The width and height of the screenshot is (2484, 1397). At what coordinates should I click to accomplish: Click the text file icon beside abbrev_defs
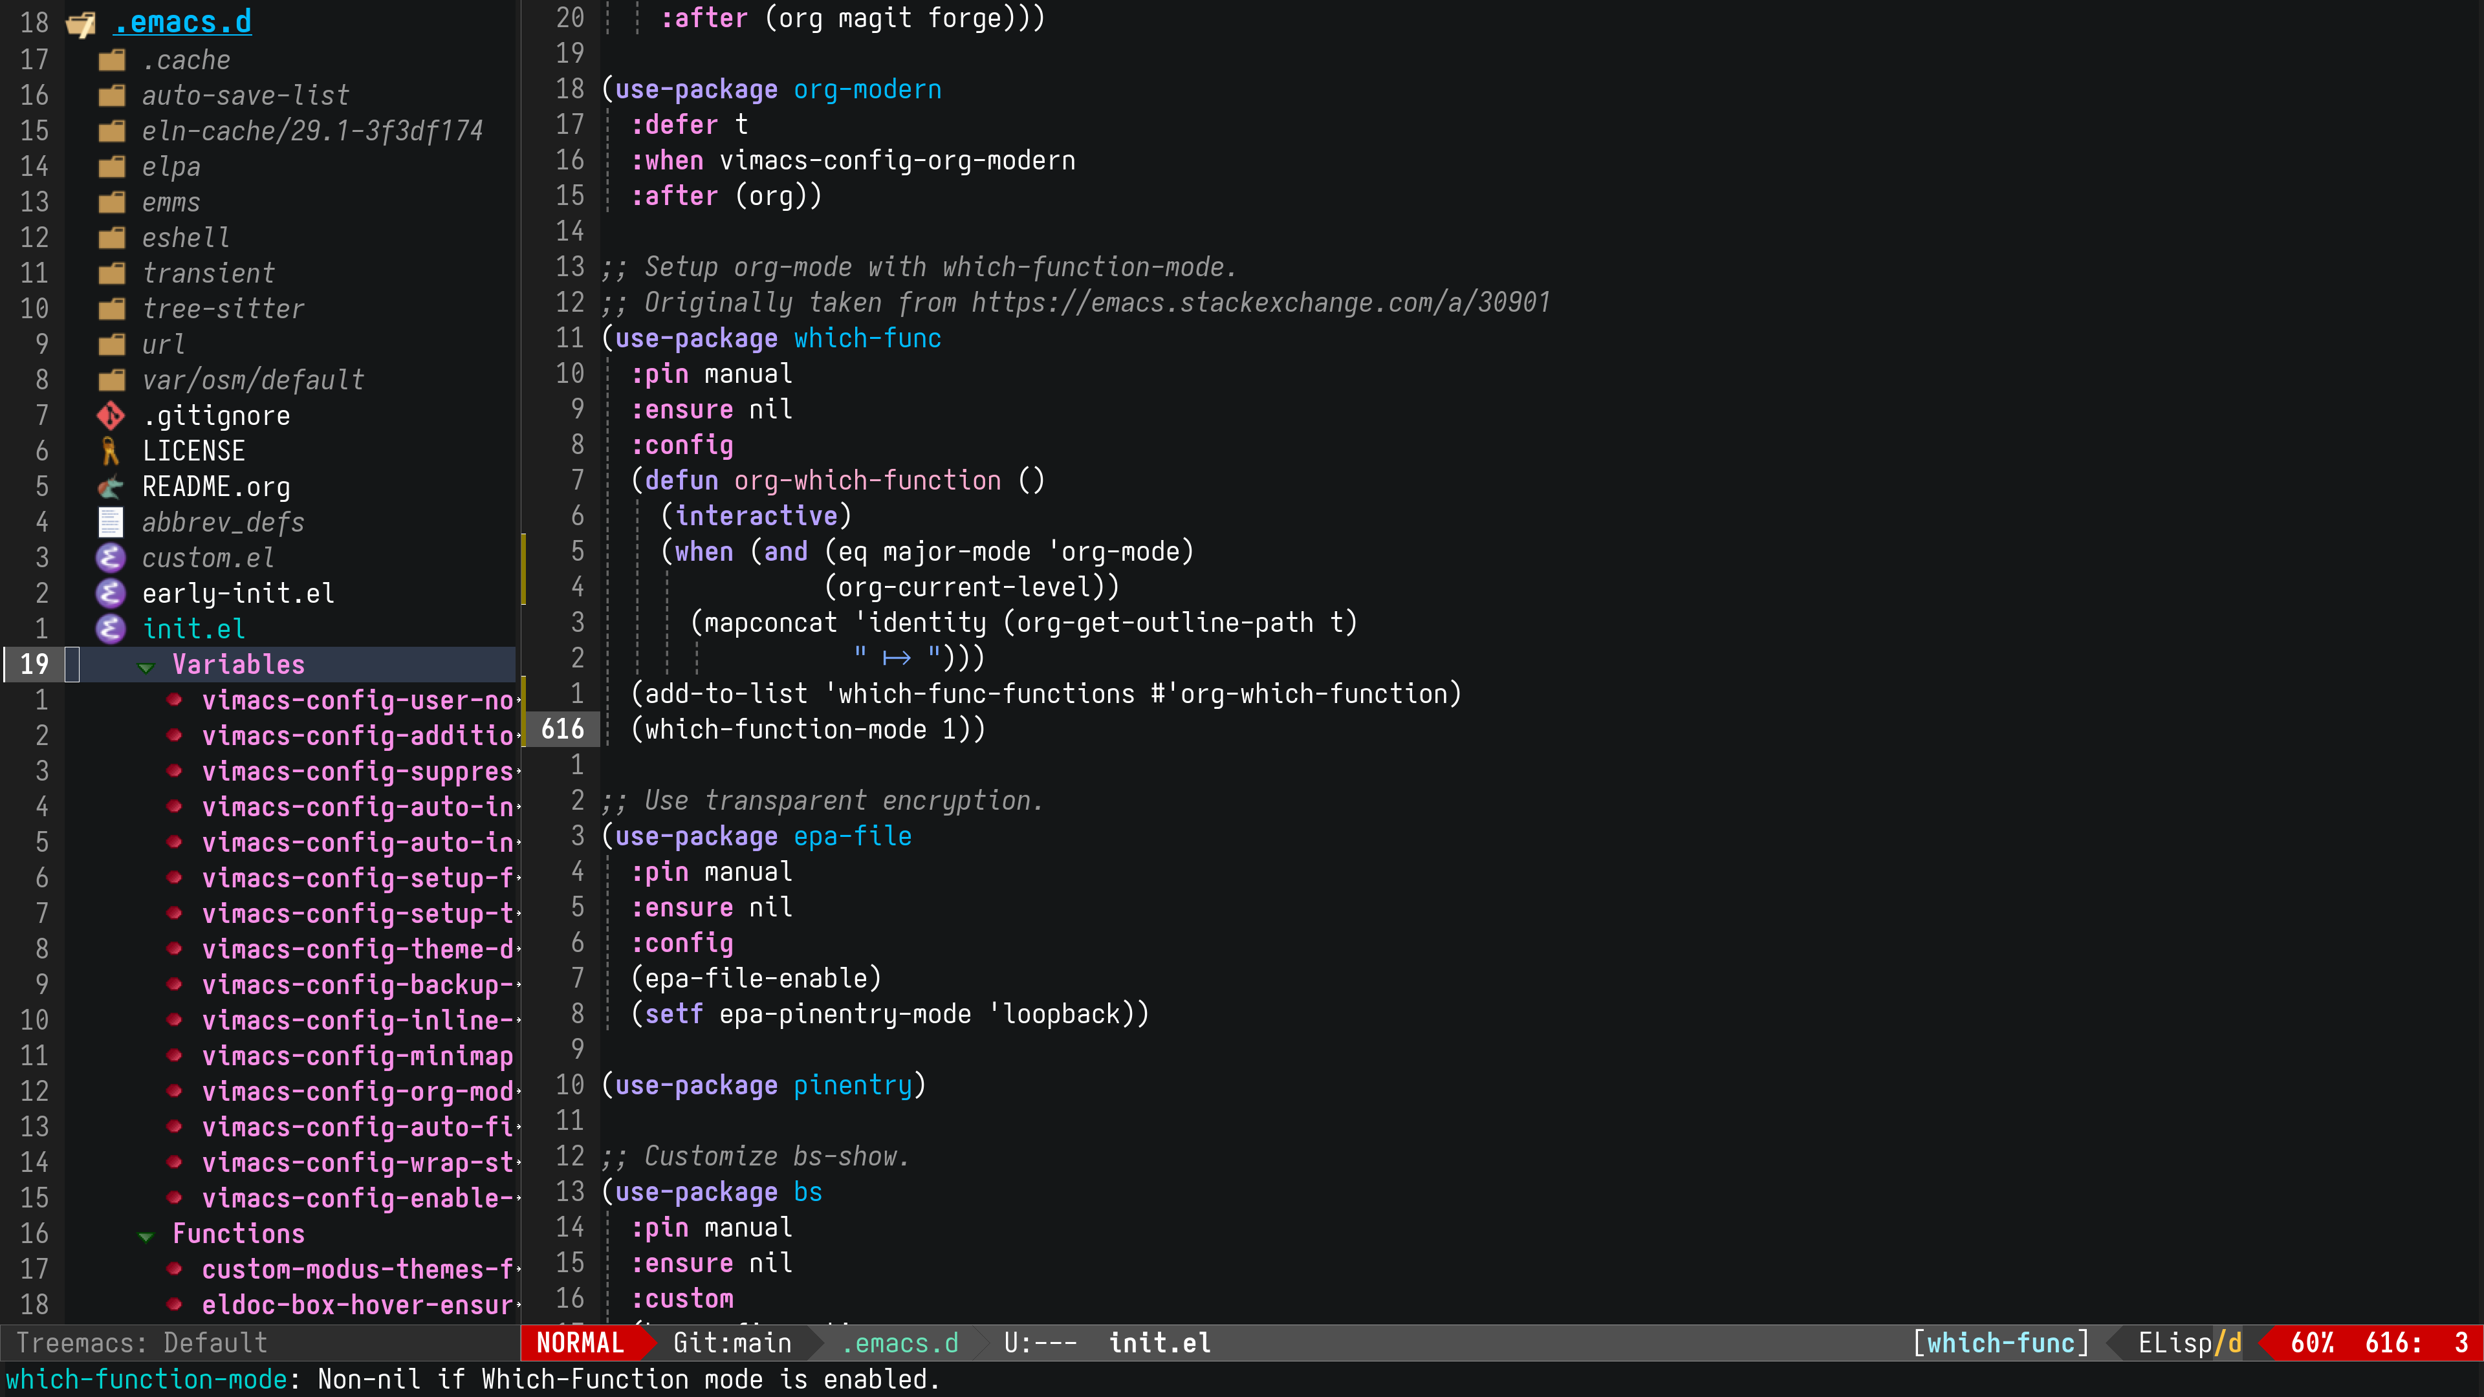111,523
